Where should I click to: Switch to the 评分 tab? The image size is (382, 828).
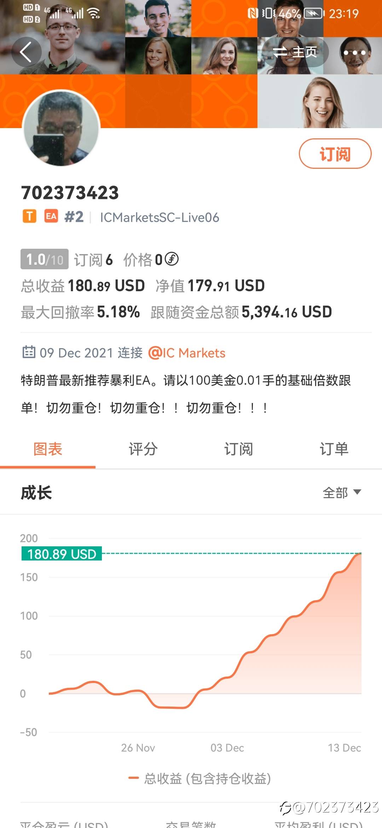pyautogui.click(x=143, y=449)
